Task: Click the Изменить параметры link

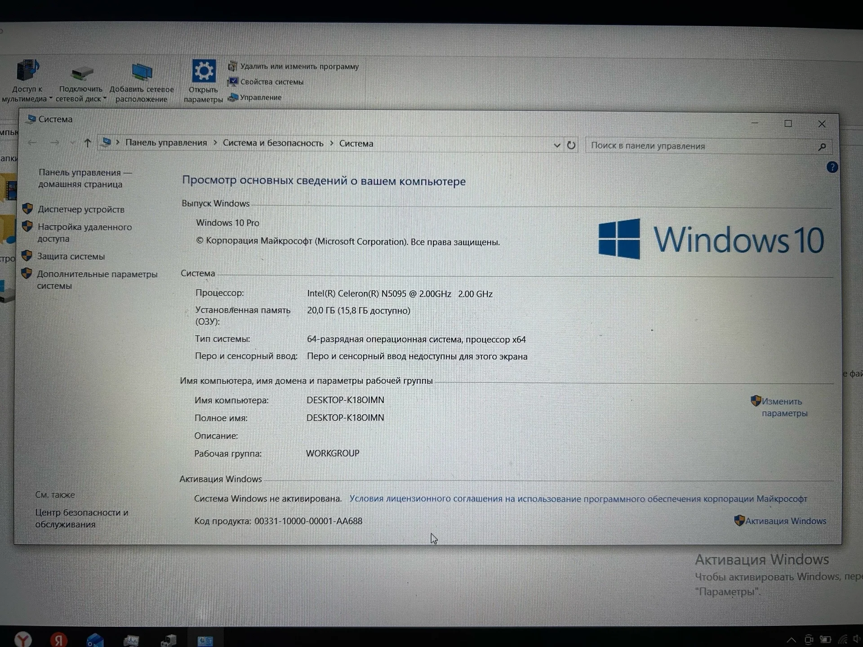Action: pyautogui.click(x=784, y=407)
